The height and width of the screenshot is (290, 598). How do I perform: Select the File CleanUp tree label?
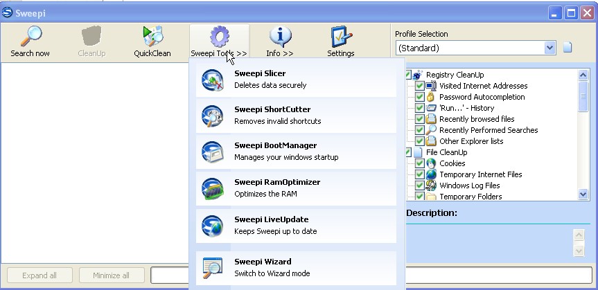[446, 152]
